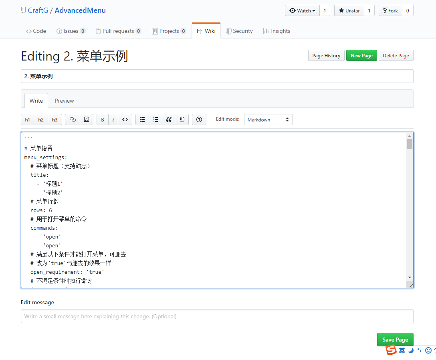Insert a horizontal rule with the HR icon
Viewport: 436px width, 360px height.
pos(182,119)
